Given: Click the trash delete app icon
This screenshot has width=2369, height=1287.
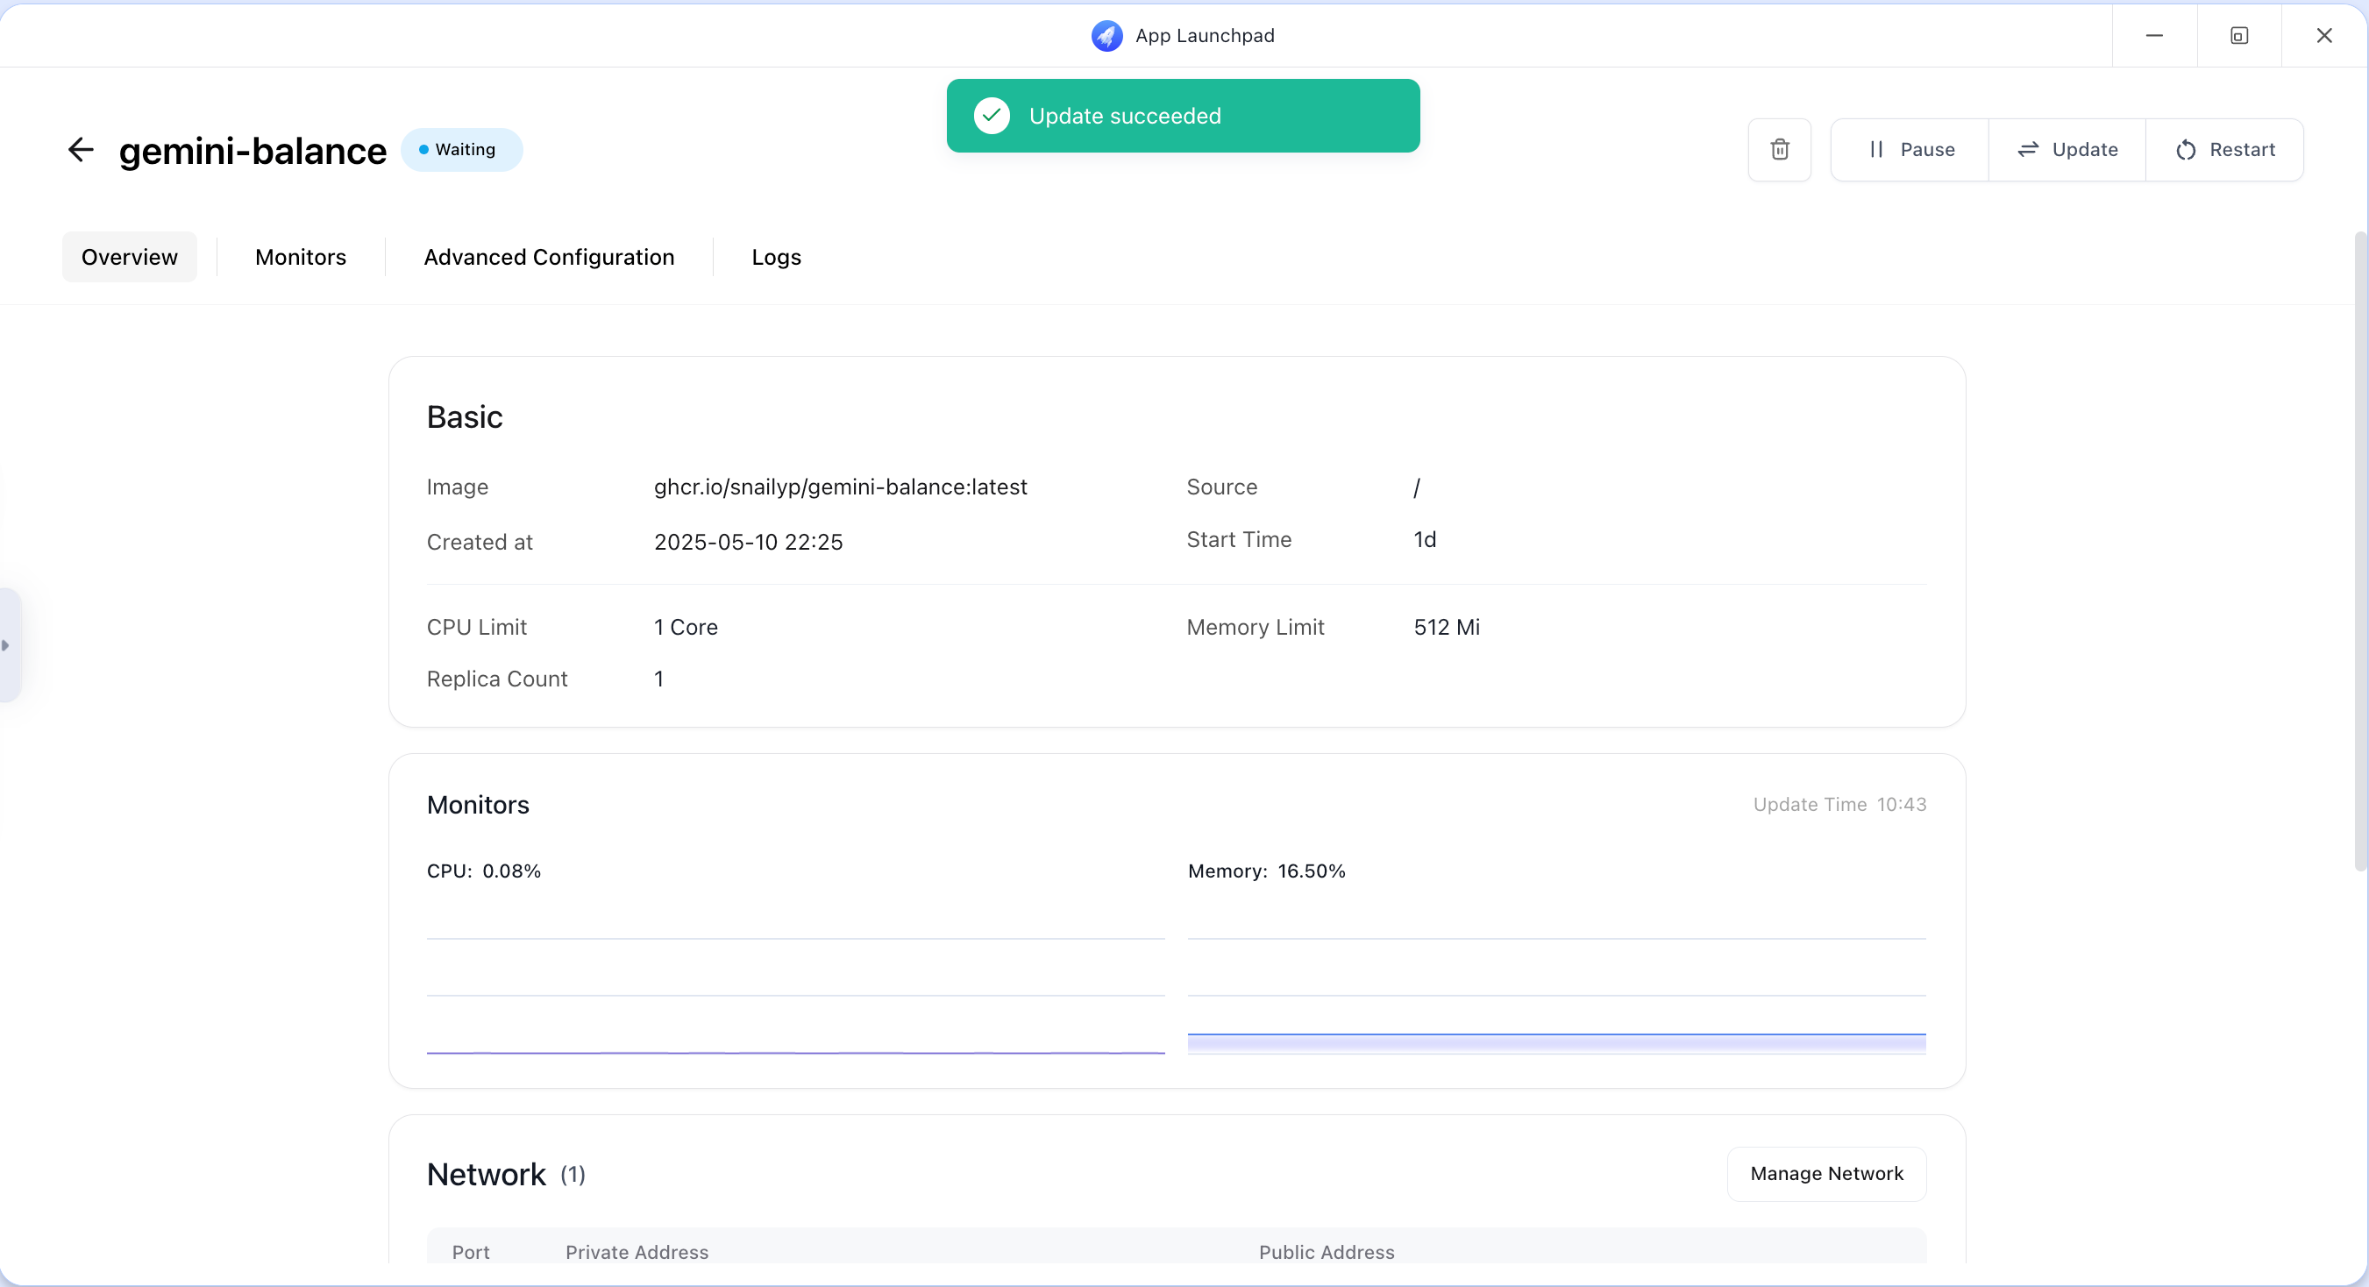Looking at the screenshot, I should click(x=1780, y=150).
